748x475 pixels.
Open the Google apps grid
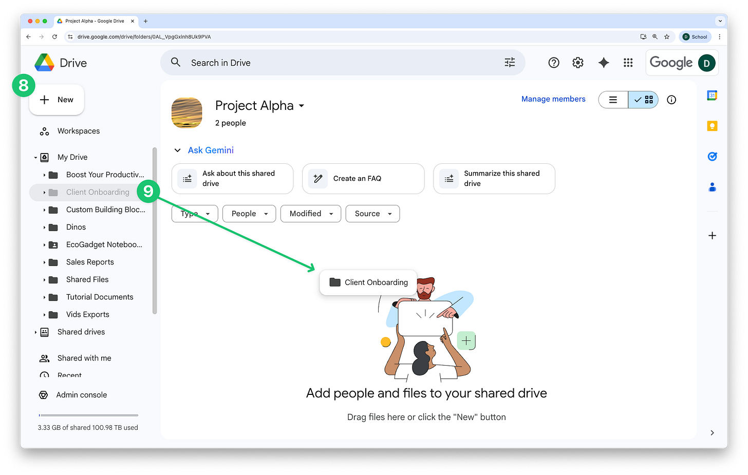[x=628, y=63]
